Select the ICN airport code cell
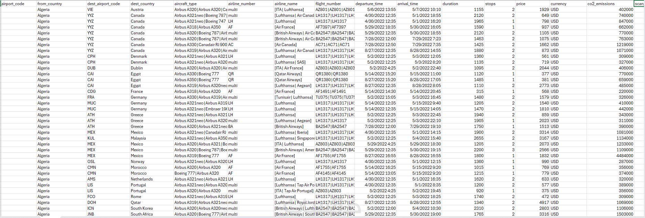Viewport: 645px width, 218px height. pos(108,208)
